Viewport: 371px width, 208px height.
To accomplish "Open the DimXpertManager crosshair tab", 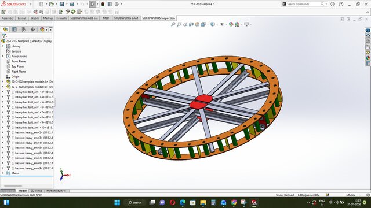I will [33, 29].
